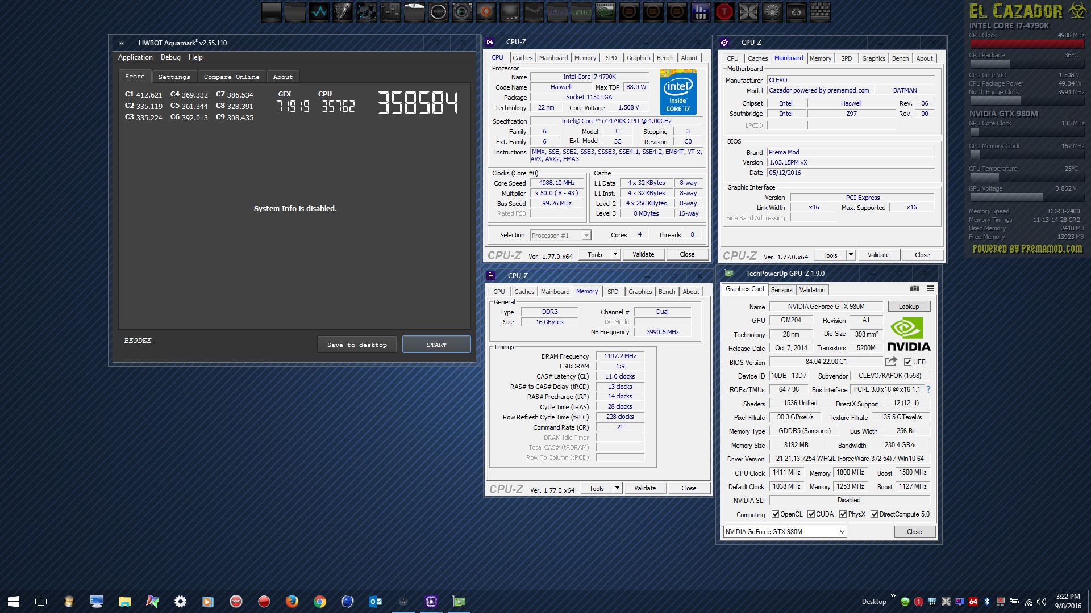Open Nero from the taskbar

[x=236, y=601]
